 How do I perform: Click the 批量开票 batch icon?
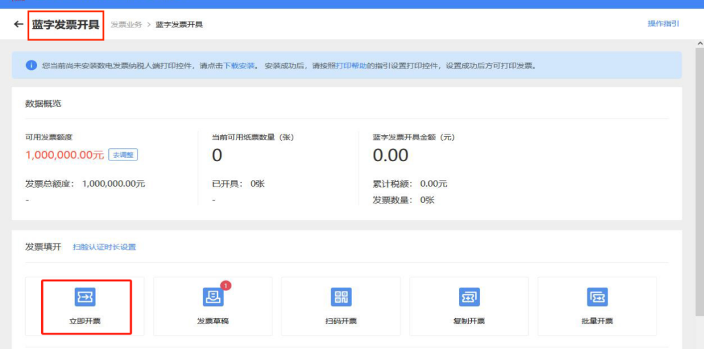tap(597, 296)
